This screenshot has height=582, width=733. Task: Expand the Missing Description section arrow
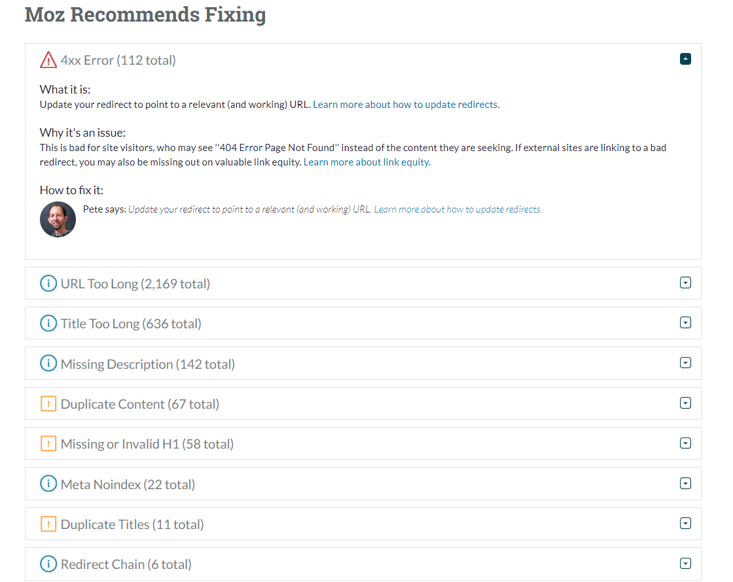point(685,363)
